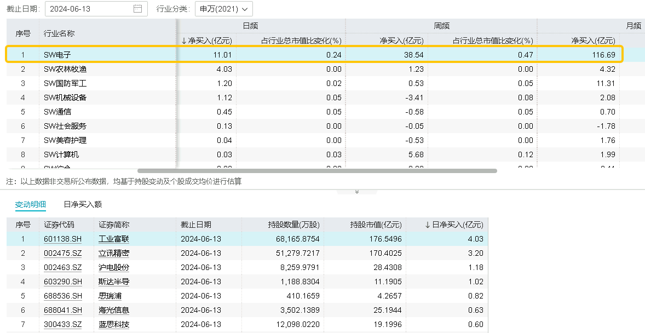Select the SW国防军工 industry row
Image resolution: width=645 pixels, height=333 pixels.
pyautogui.click(x=326, y=83)
